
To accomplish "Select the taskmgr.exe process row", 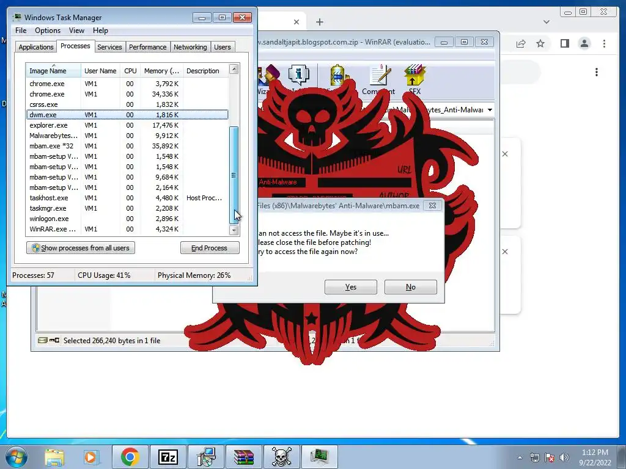I will click(x=127, y=208).
